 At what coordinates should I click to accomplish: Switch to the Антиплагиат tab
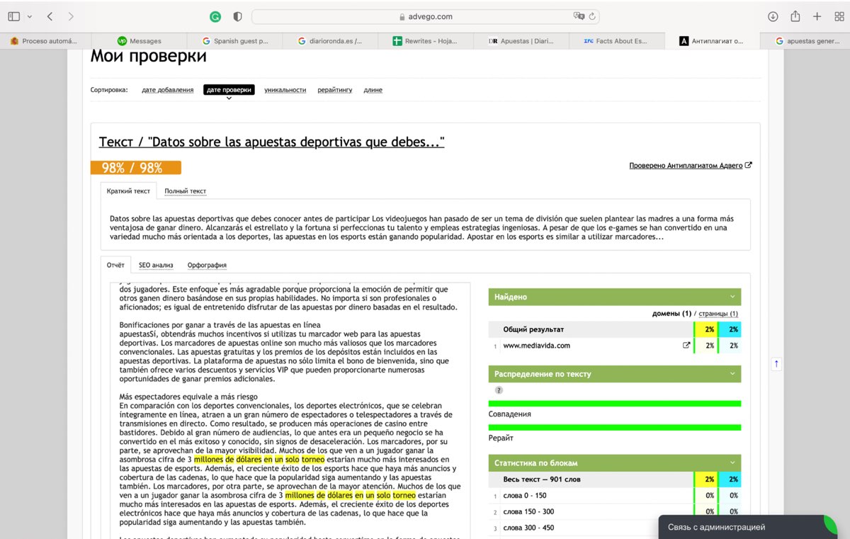(712, 41)
